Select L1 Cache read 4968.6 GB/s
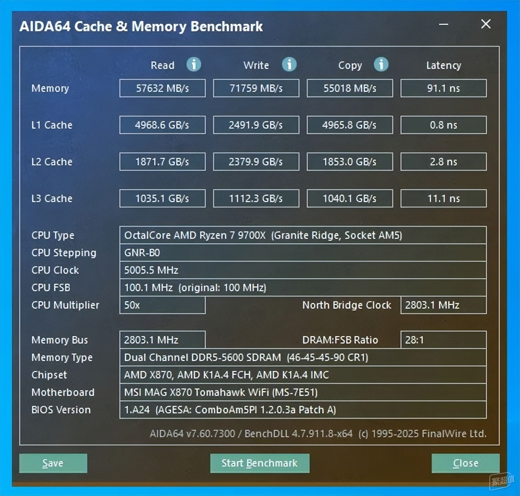This screenshot has height=496, width=520. coord(163,125)
